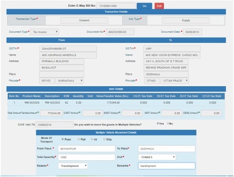The image size is (234, 177).
Task: Click the blue Go button
Action: coord(144,6)
